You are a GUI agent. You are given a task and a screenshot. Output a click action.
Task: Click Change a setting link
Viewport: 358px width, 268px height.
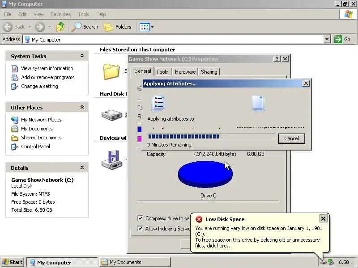[39, 86]
